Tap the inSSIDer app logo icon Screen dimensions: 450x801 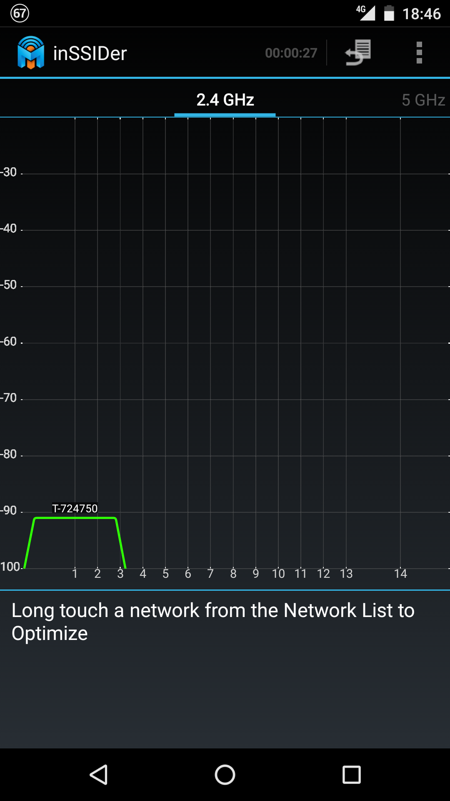tap(31, 53)
